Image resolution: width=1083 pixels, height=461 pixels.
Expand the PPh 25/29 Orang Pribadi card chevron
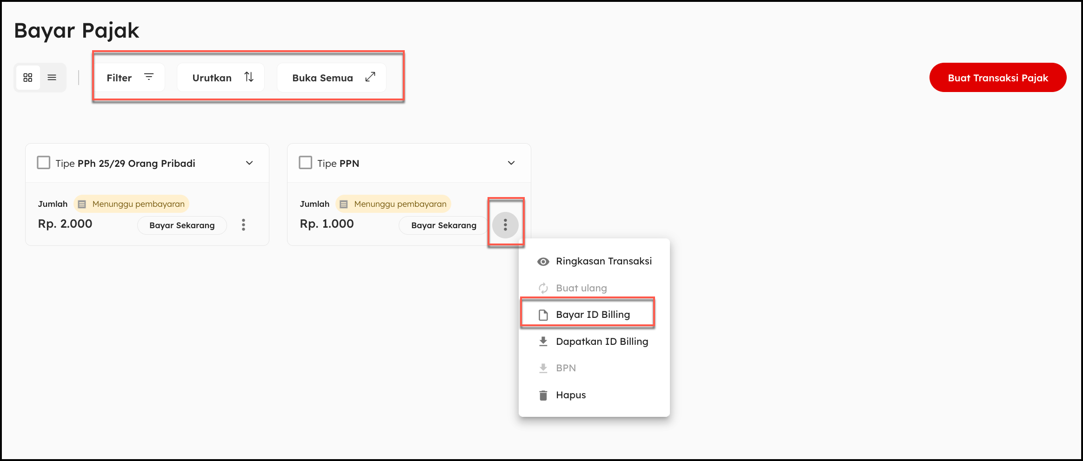[249, 163]
